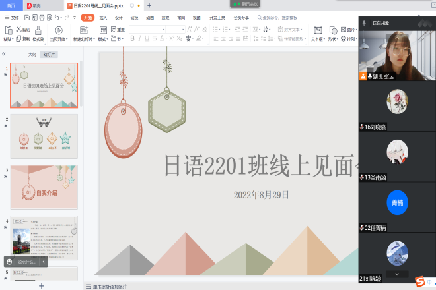Click the Format Painter brush icon
The height and width of the screenshot is (290, 436).
tap(38, 30)
